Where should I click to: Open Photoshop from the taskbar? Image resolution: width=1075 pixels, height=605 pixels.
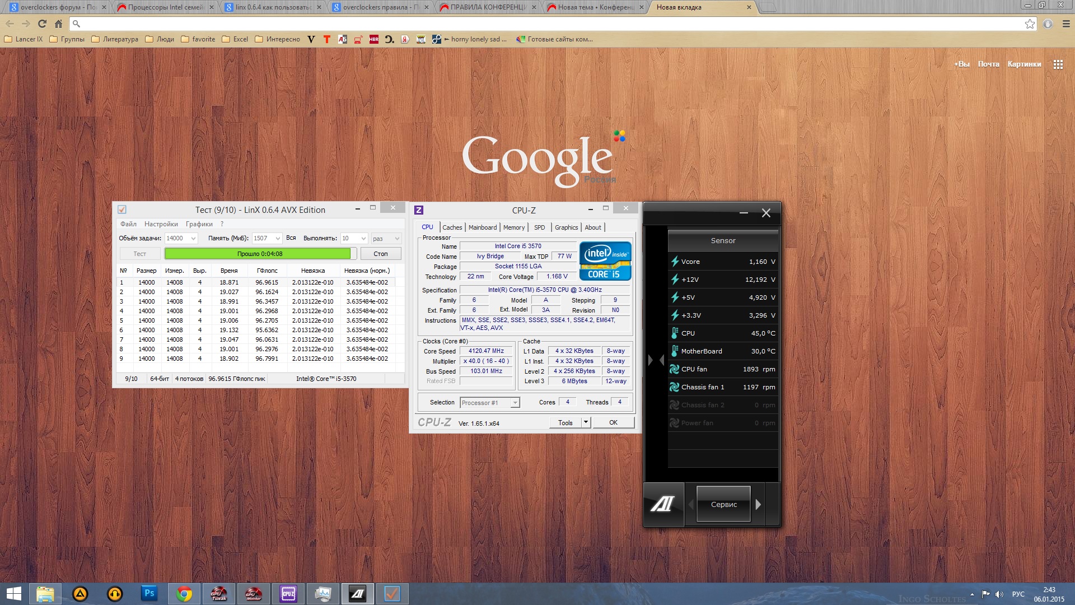pyautogui.click(x=149, y=594)
